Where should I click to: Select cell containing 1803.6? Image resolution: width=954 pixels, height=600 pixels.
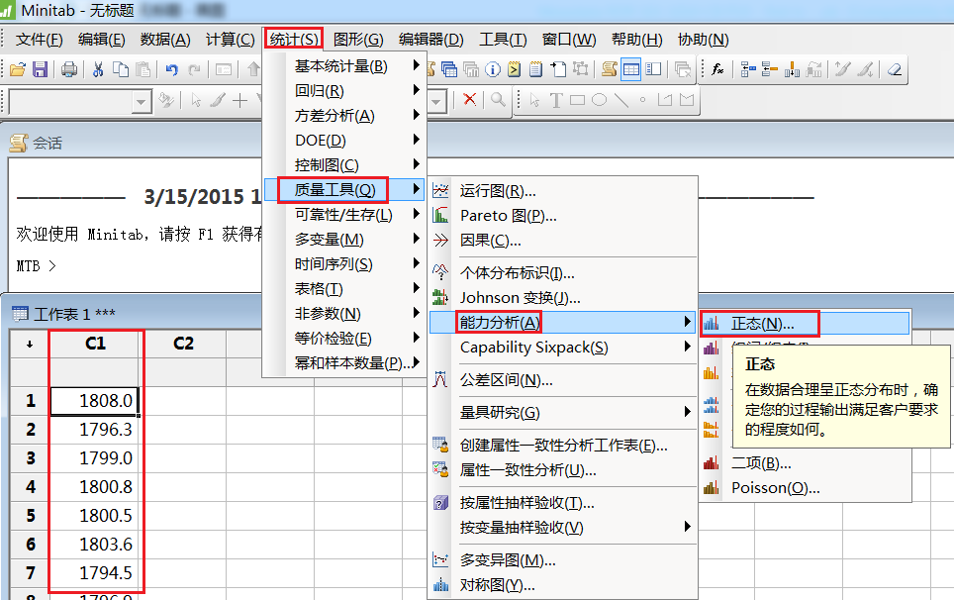[95, 544]
